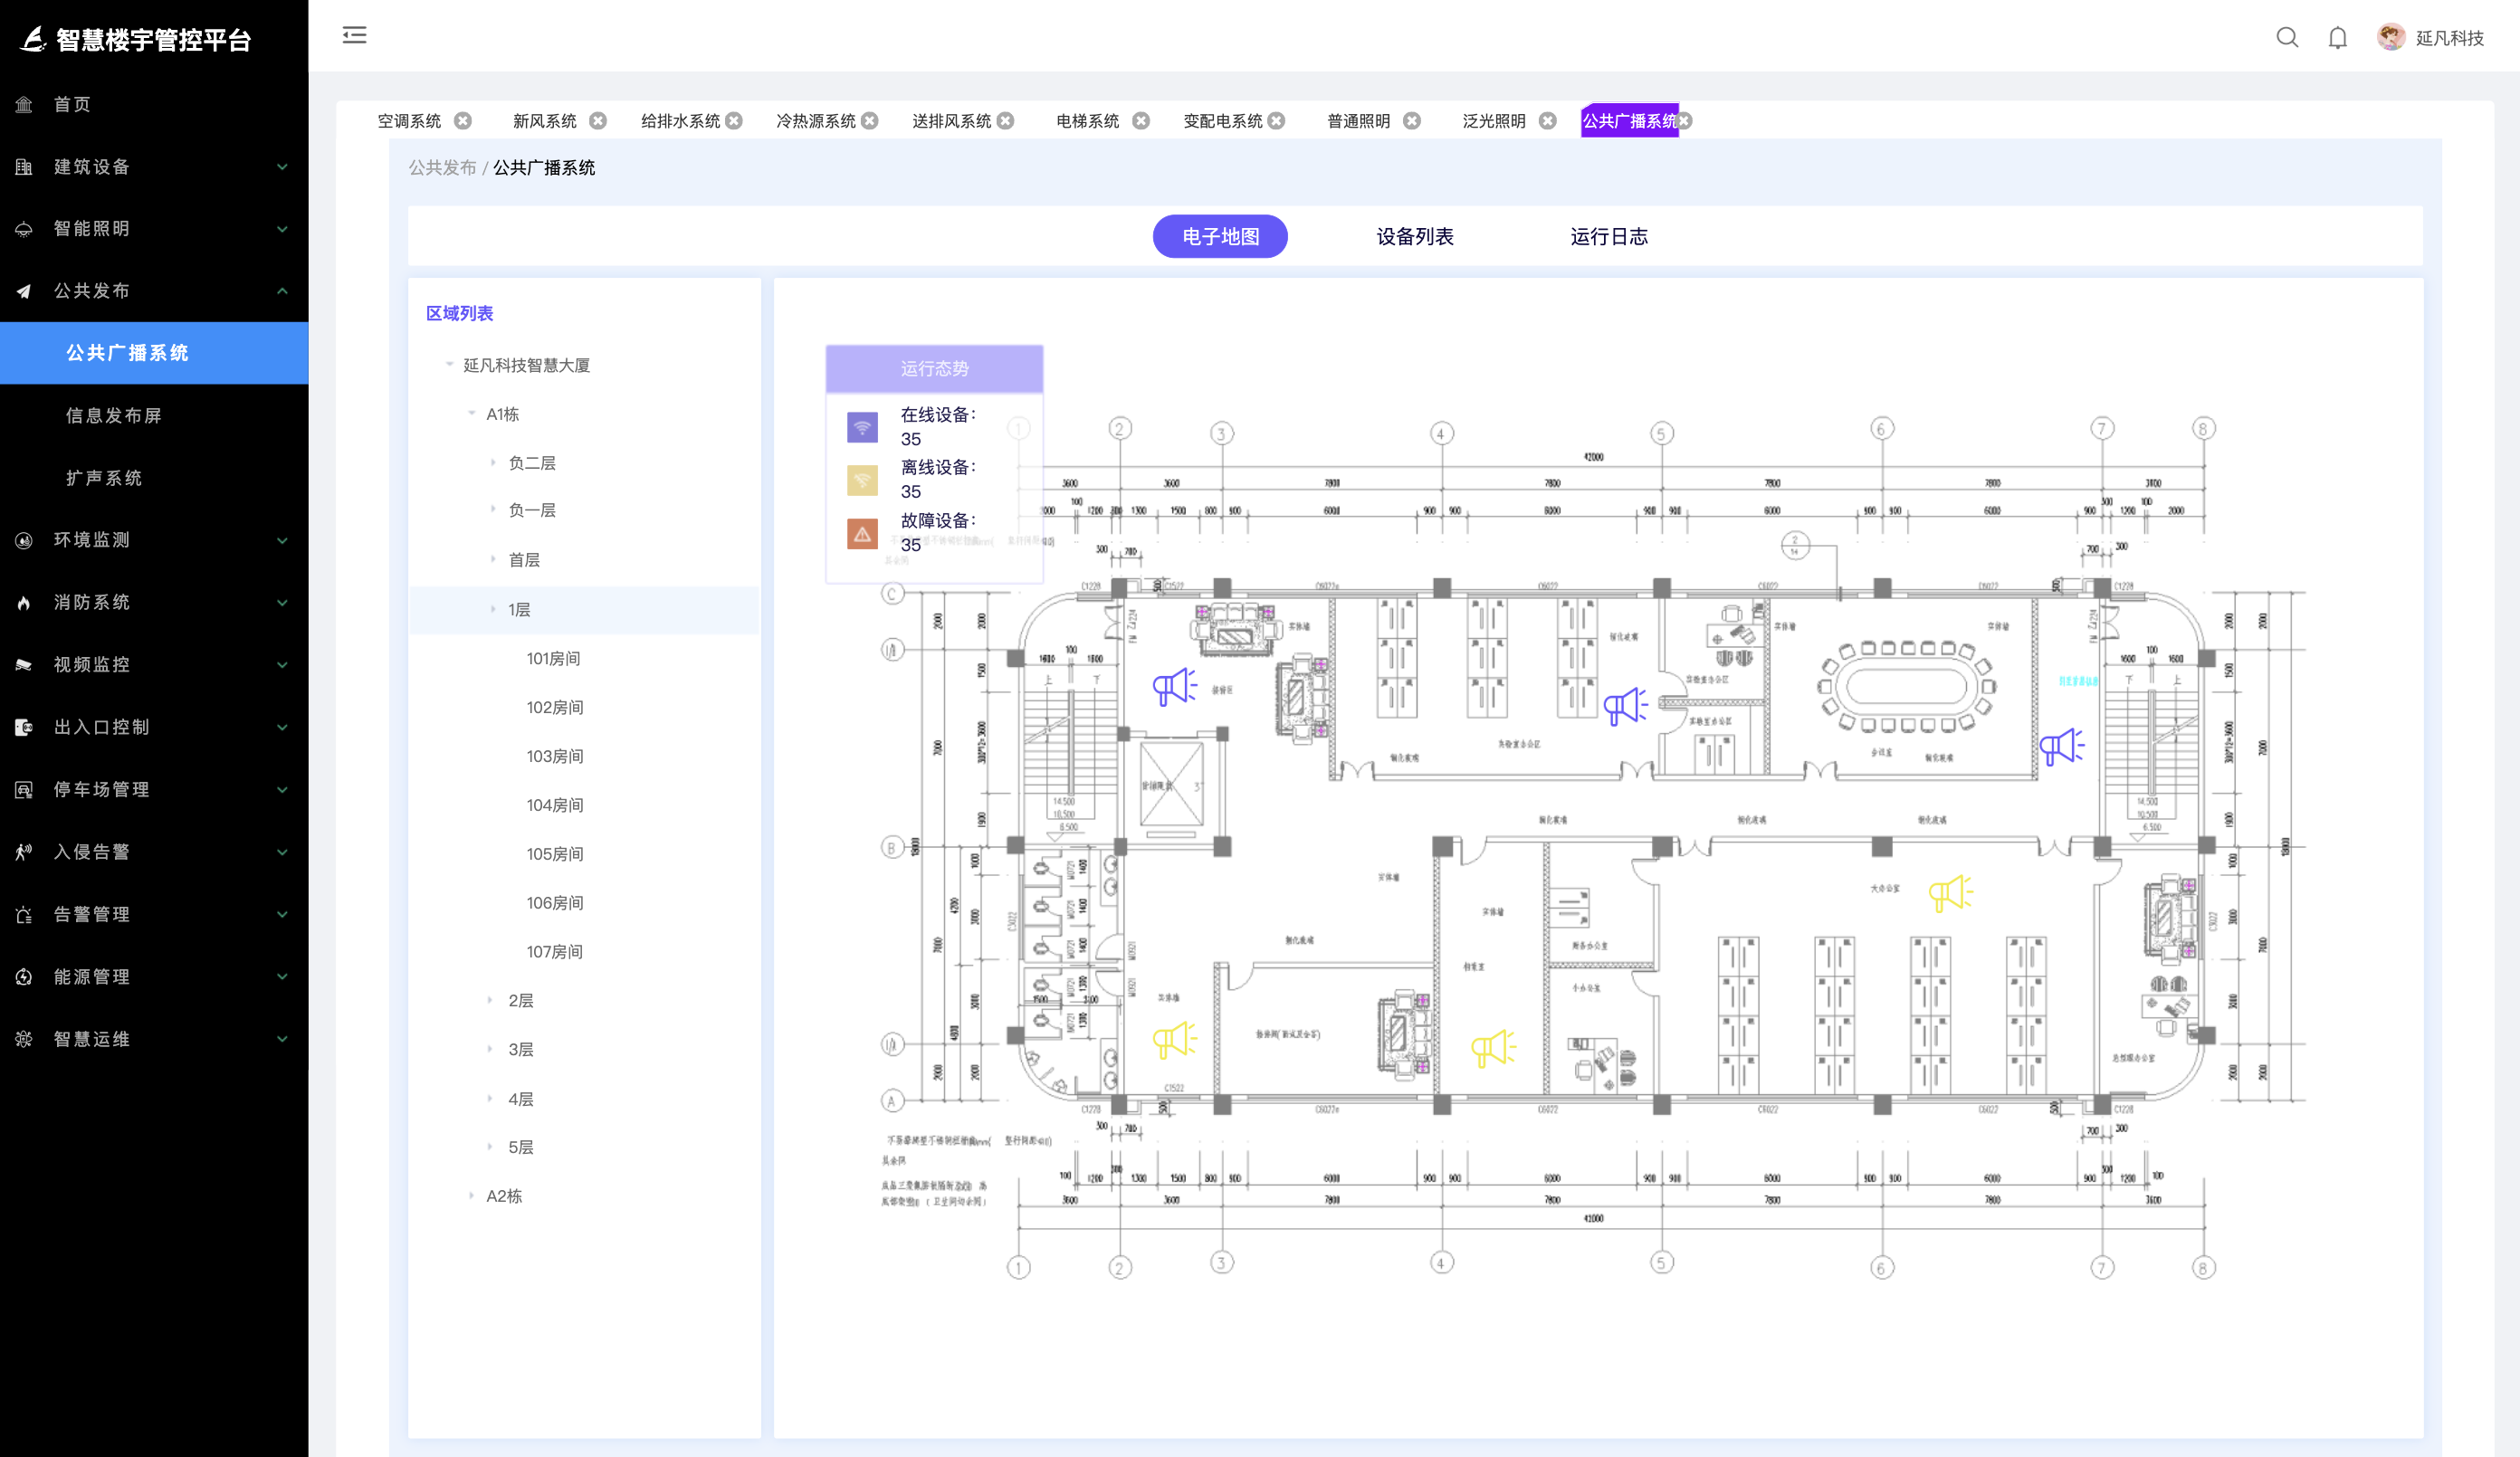Collapse the sidebar with the hamburger icon
The height and width of the screenshot is (1457, 2520).
pyautogui.click(x=354, y=36)
